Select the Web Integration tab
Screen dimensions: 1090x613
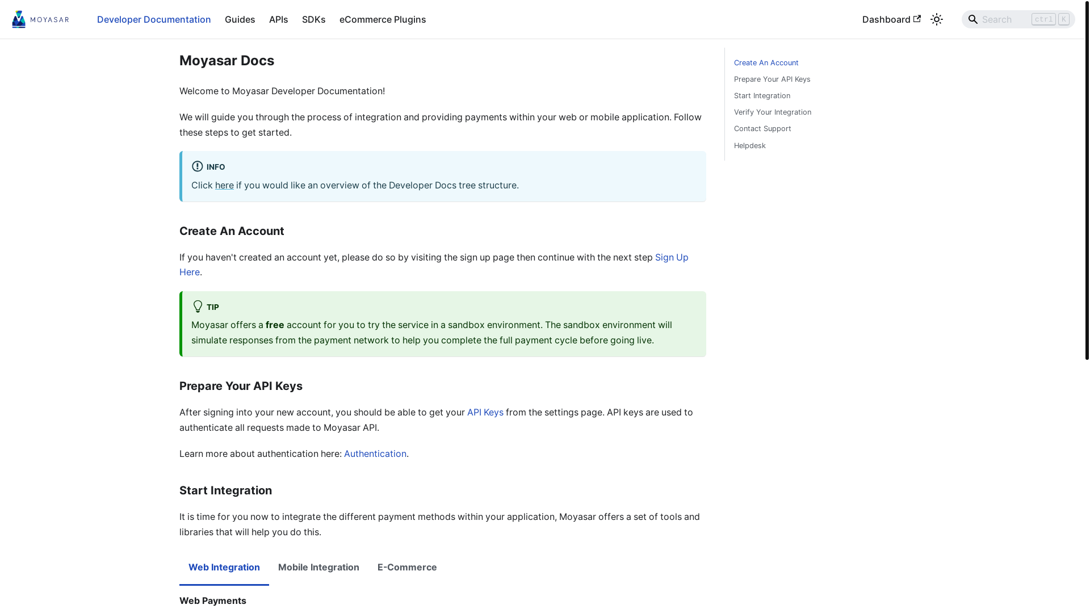pos(224,567)
